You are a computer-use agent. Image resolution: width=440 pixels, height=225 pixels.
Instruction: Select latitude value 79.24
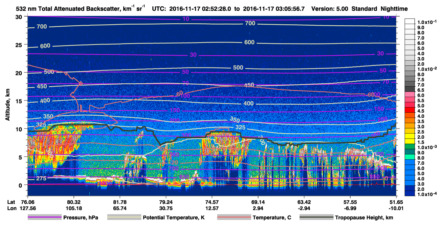coord(166,202)
